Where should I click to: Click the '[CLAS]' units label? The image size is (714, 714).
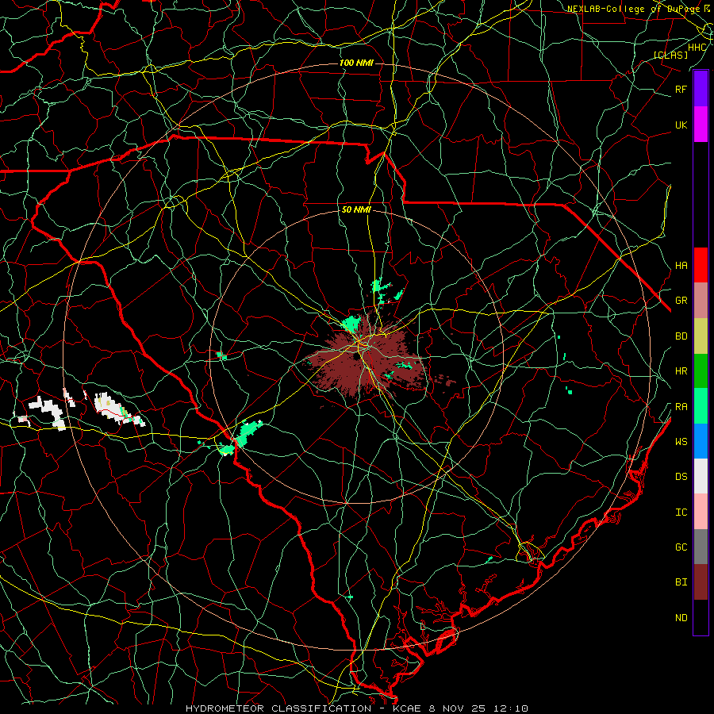click(x=670, y=56)
